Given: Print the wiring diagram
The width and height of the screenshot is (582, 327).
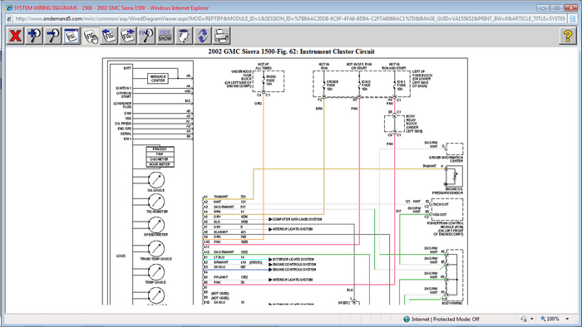Looking at the screenshot, I should (222, 36).
